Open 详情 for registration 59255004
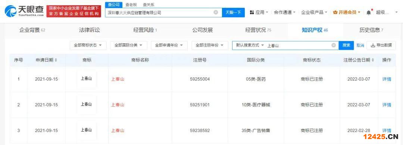This screenshot has height=145, width=403. (387, 79)
